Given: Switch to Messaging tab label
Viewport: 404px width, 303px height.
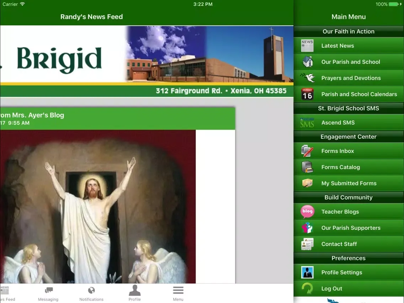Looking at the screenshot, I should pos(48,299).
